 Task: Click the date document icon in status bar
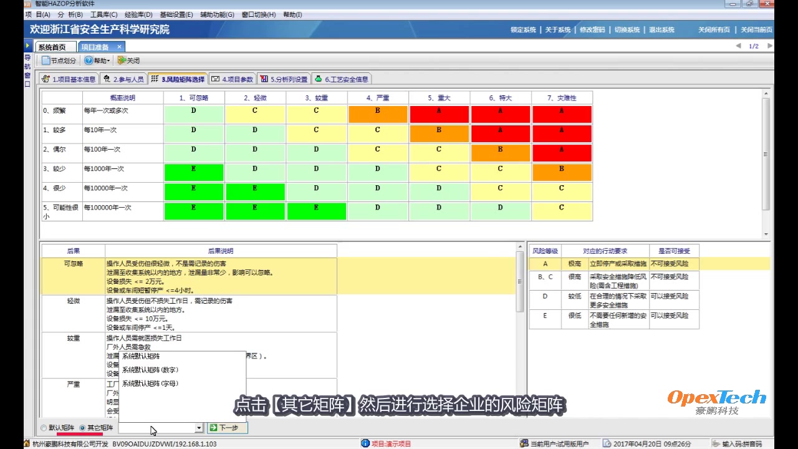607,443
